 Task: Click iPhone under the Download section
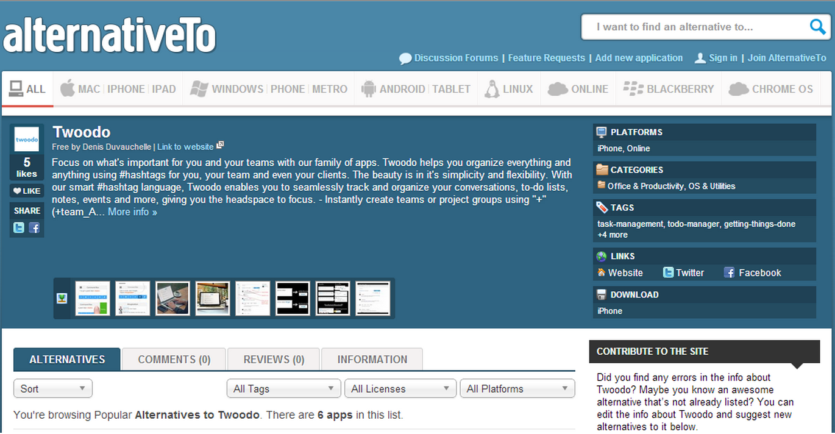point(609,311)
